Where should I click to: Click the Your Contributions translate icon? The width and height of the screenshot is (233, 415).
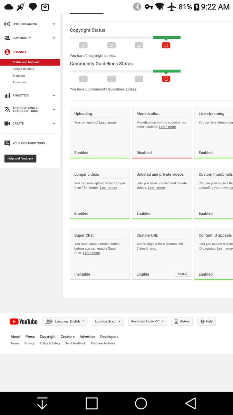pos(7,143)
